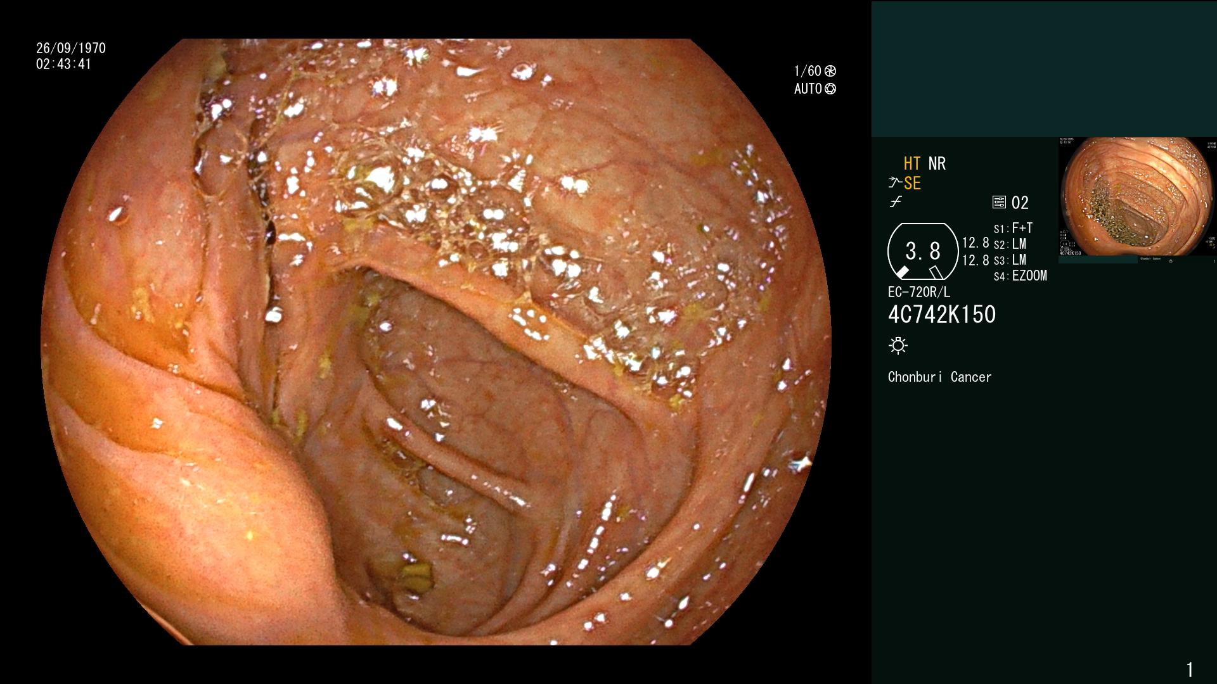Click the slashed f symbol icon below SE
The width and height of the screenshot is (1217, 684).
(896, 202)
